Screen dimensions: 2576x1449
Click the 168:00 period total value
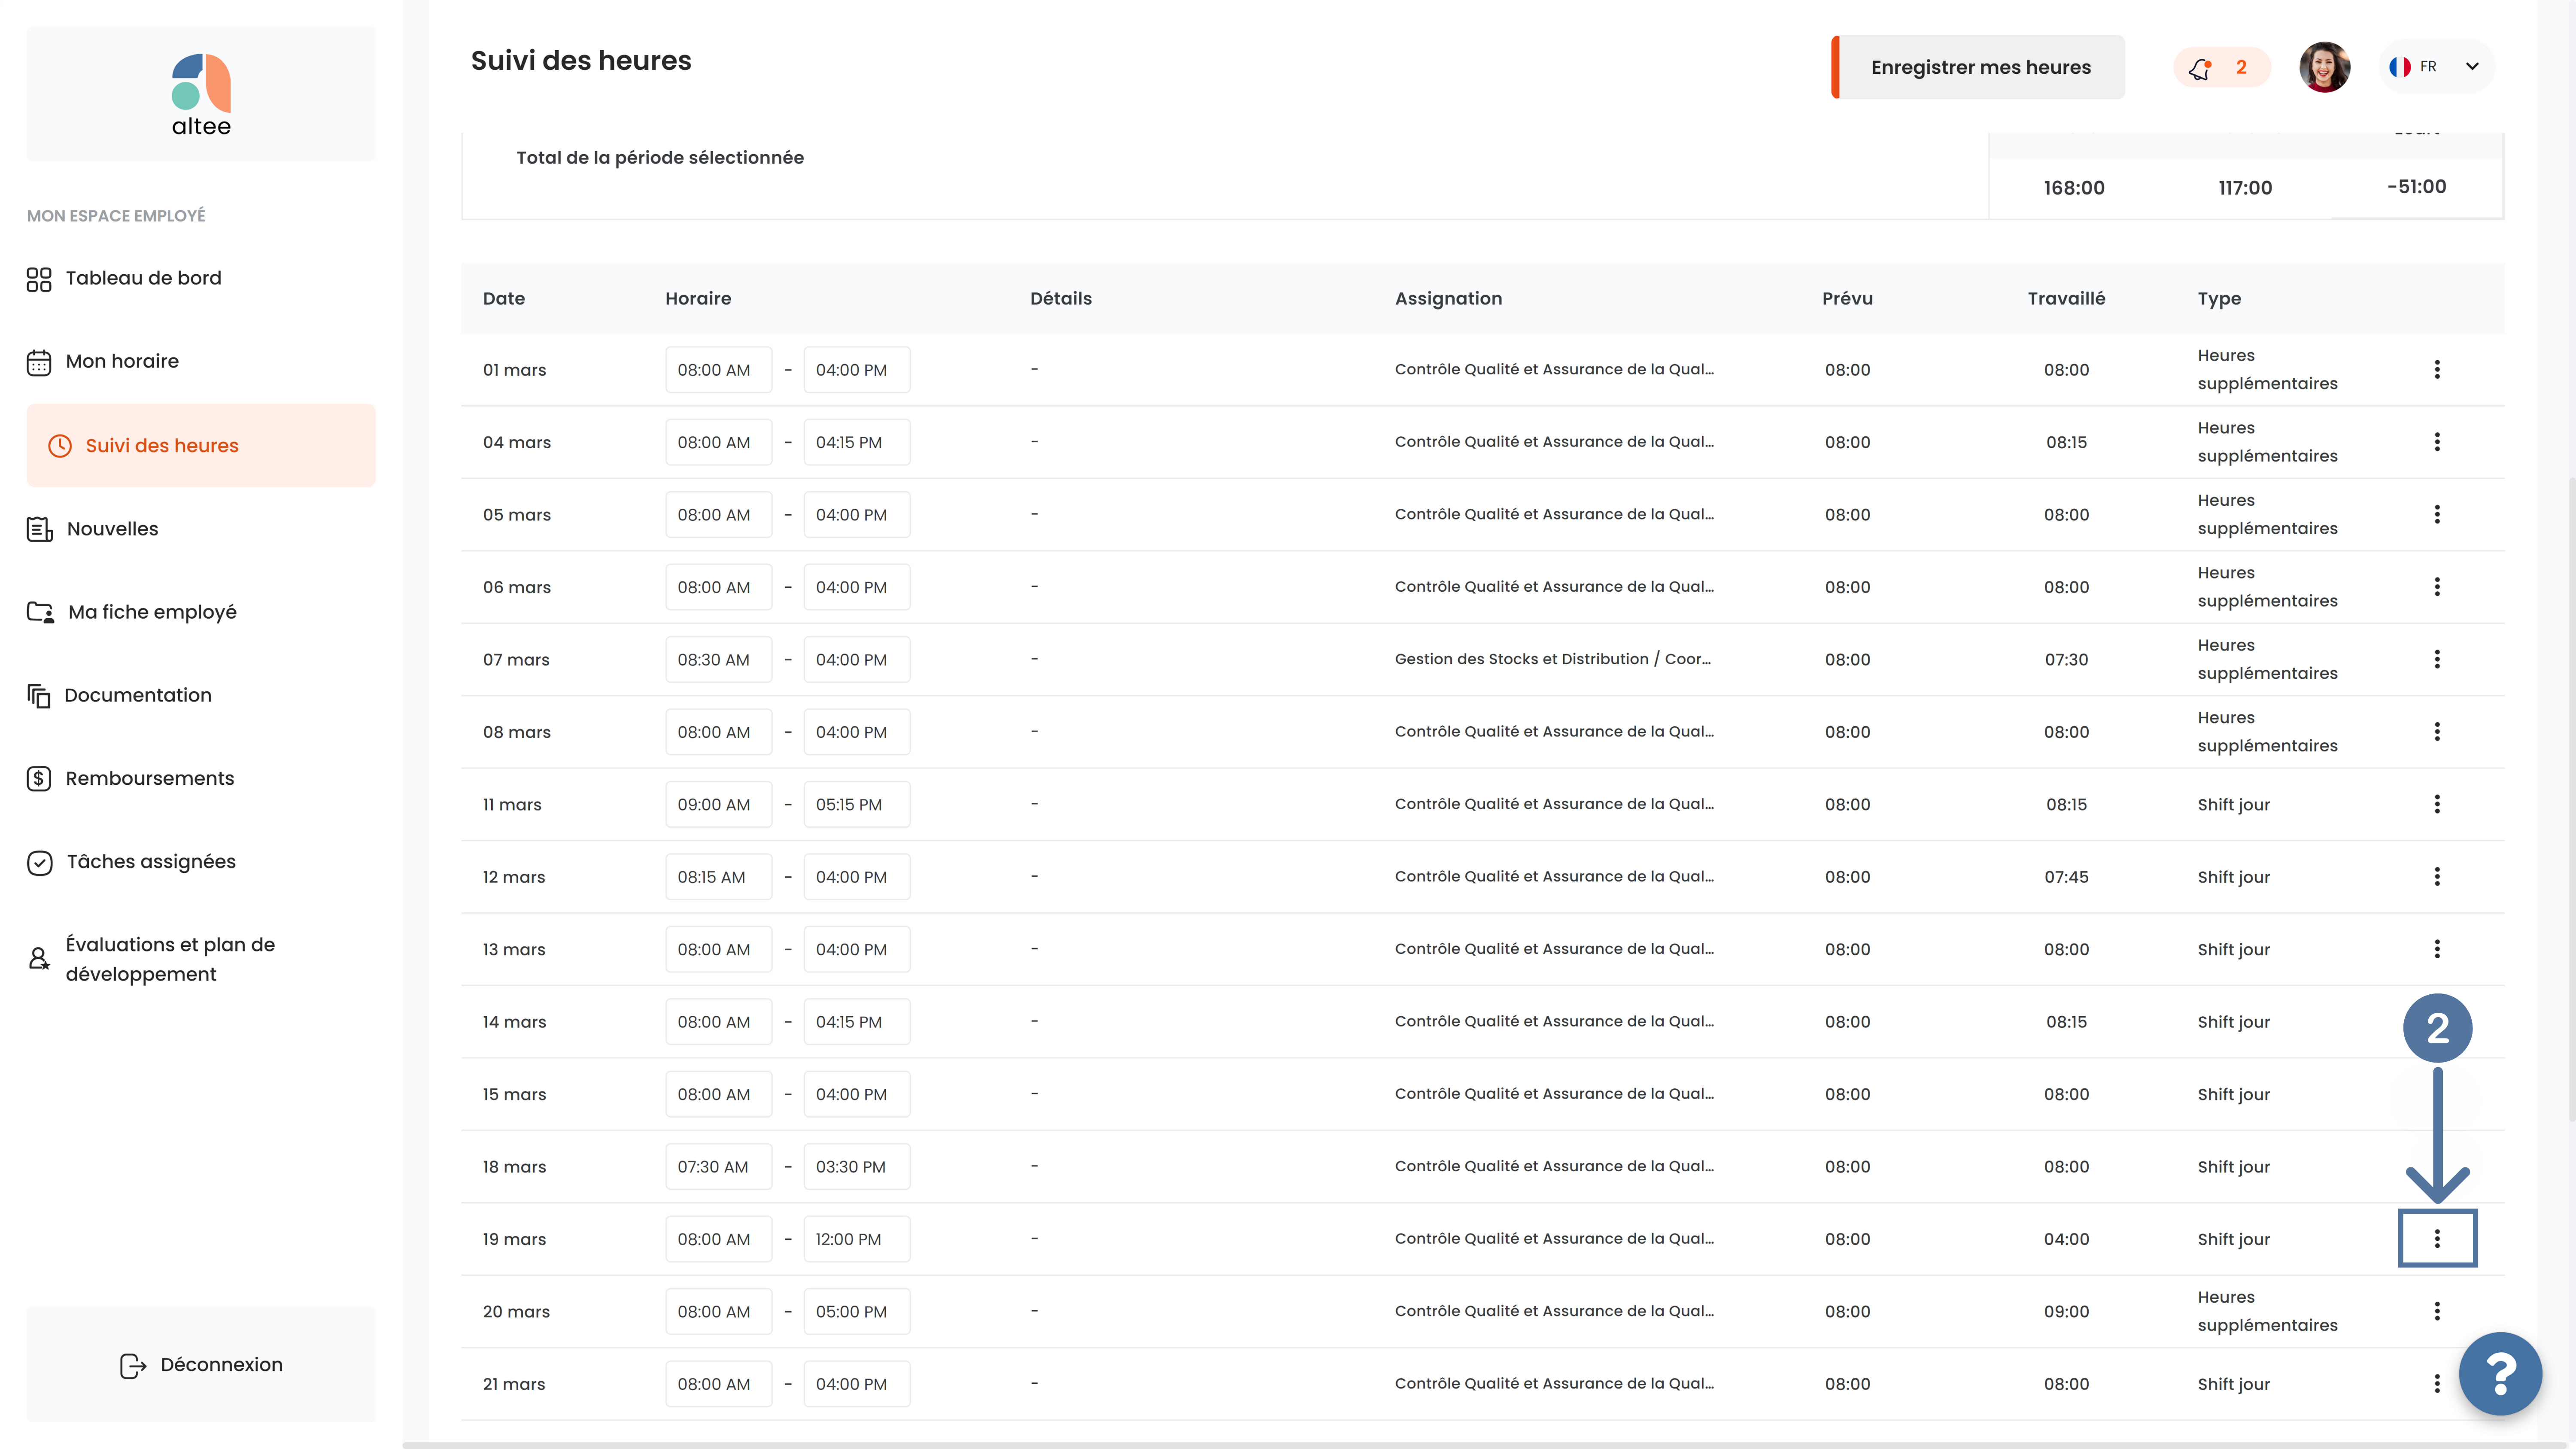2074,188
